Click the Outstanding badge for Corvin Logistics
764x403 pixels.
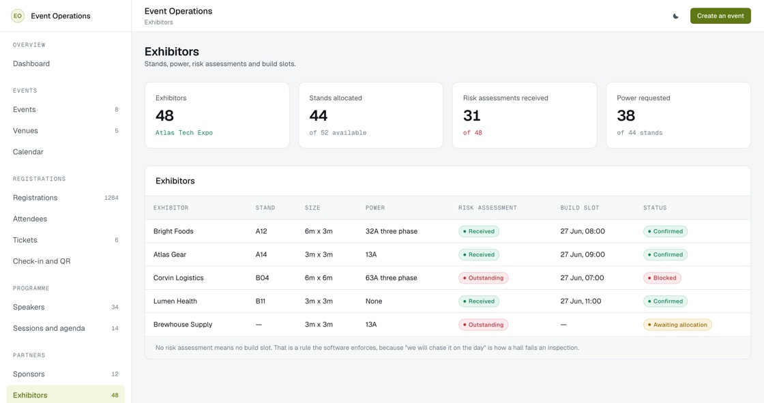pyautogui.click(x=484, y=278)
